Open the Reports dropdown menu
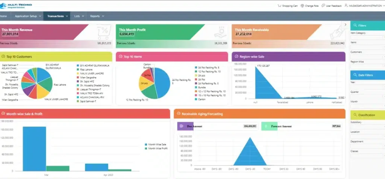This screenshot has width=385, height=179. coord(96,16)
